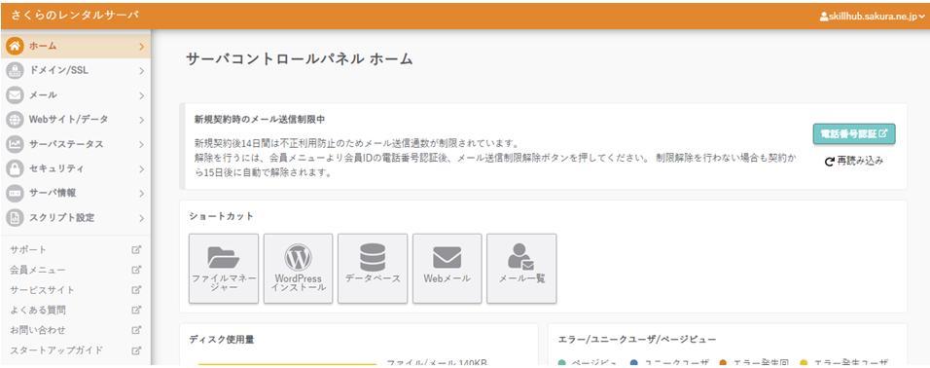Screen dimensions: 930x368
Task: Open the WordPress install shortcut tile
Action: pyautogui.click(x=299, y=269)
